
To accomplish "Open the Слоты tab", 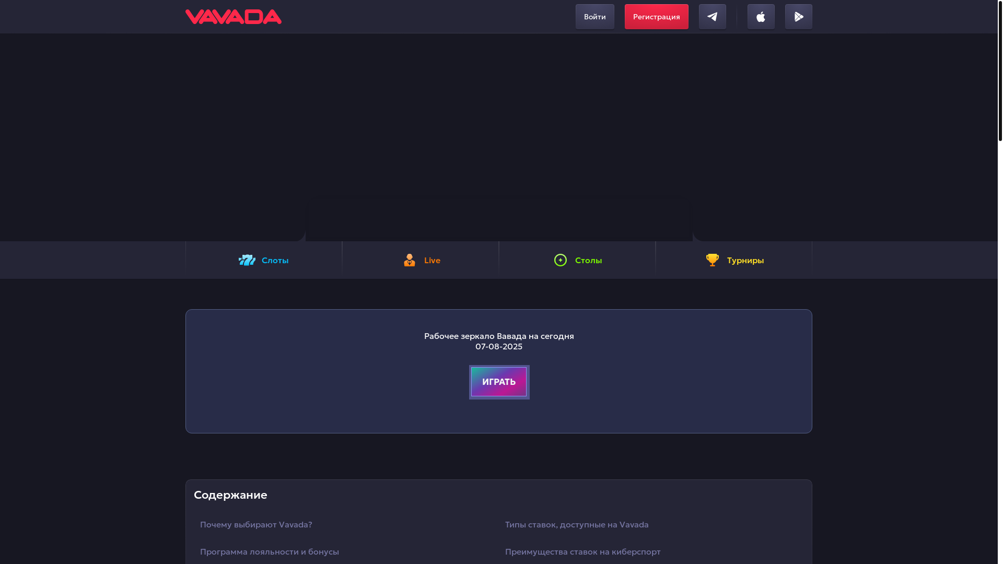I will [264, 260].
